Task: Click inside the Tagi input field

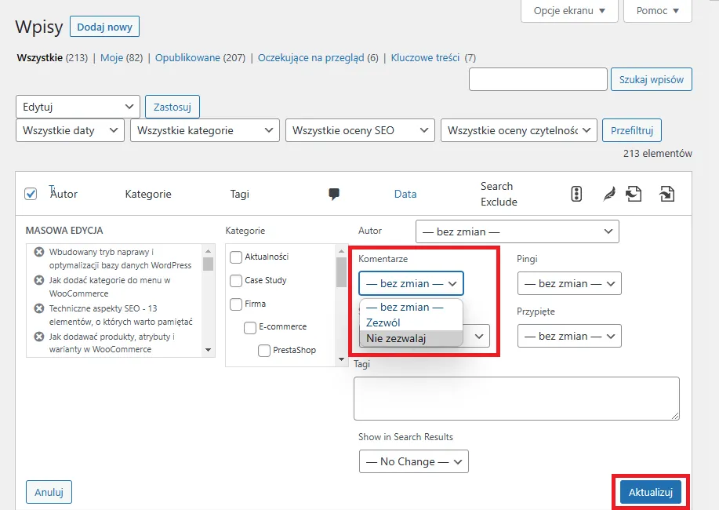Action: [516, 399]
